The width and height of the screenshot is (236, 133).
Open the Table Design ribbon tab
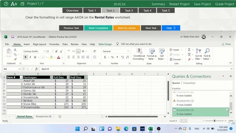(x=105, y=44)
